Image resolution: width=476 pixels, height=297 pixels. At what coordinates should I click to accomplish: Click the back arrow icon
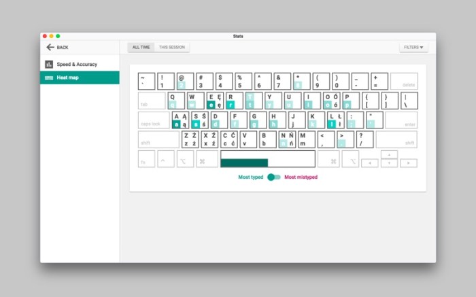click(x=50, y=47)
